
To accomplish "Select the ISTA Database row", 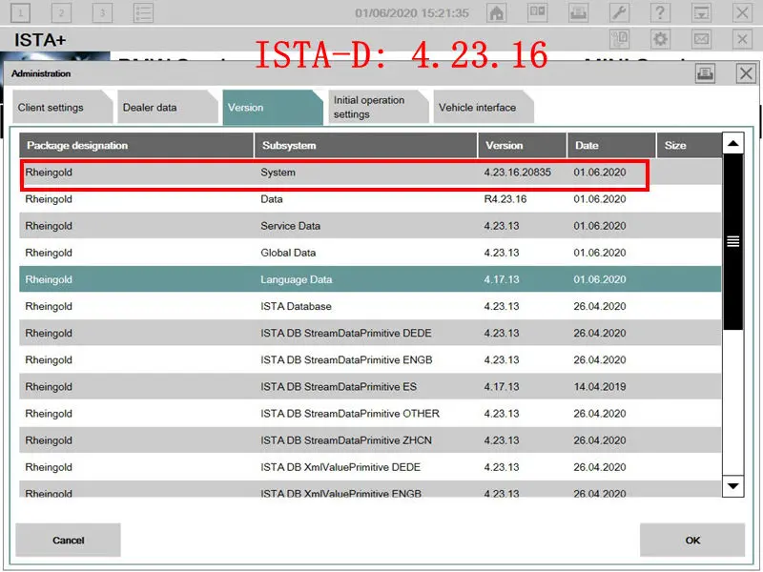I will pos(370,306).
